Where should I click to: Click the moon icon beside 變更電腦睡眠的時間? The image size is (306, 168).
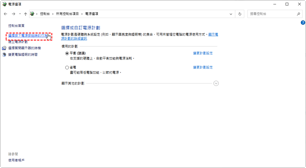[4, 55]
